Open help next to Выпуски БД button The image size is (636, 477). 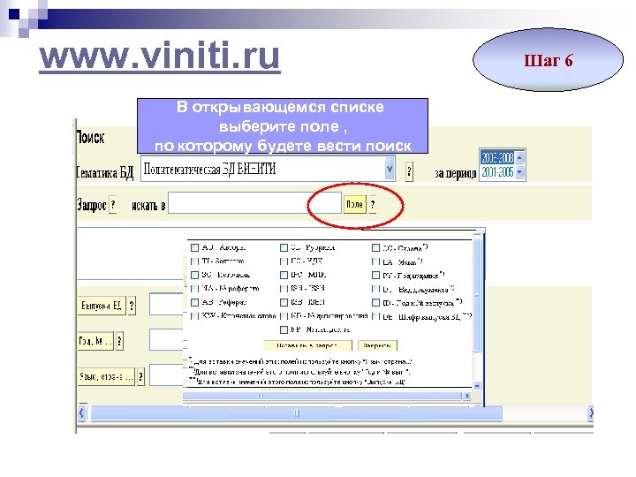click(132, 306)
